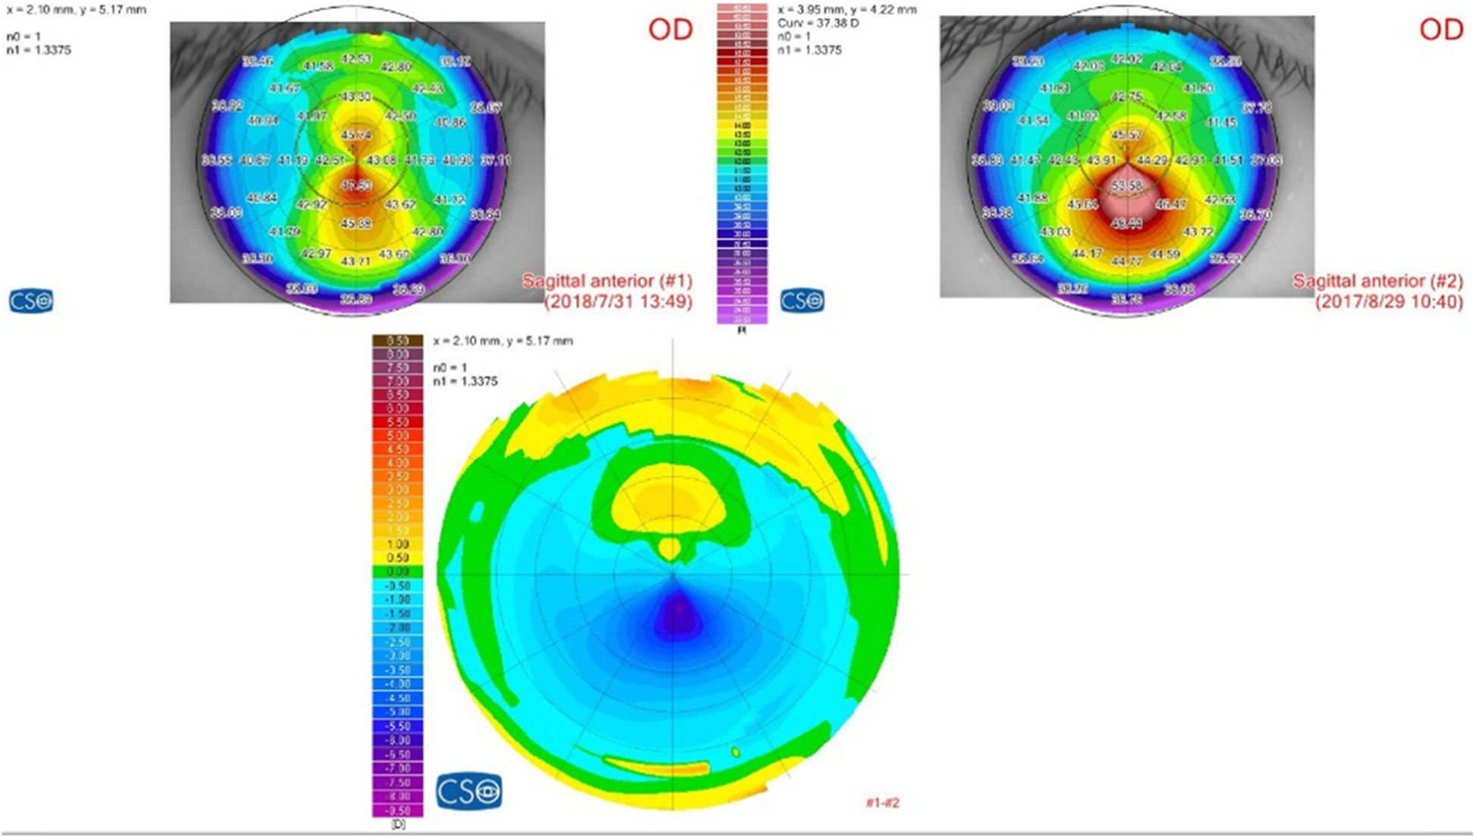Image resolution: width=1475 pixels, height=838 pixels.
Task: Click the 41.88 value on map #2
Action: 1032,199
